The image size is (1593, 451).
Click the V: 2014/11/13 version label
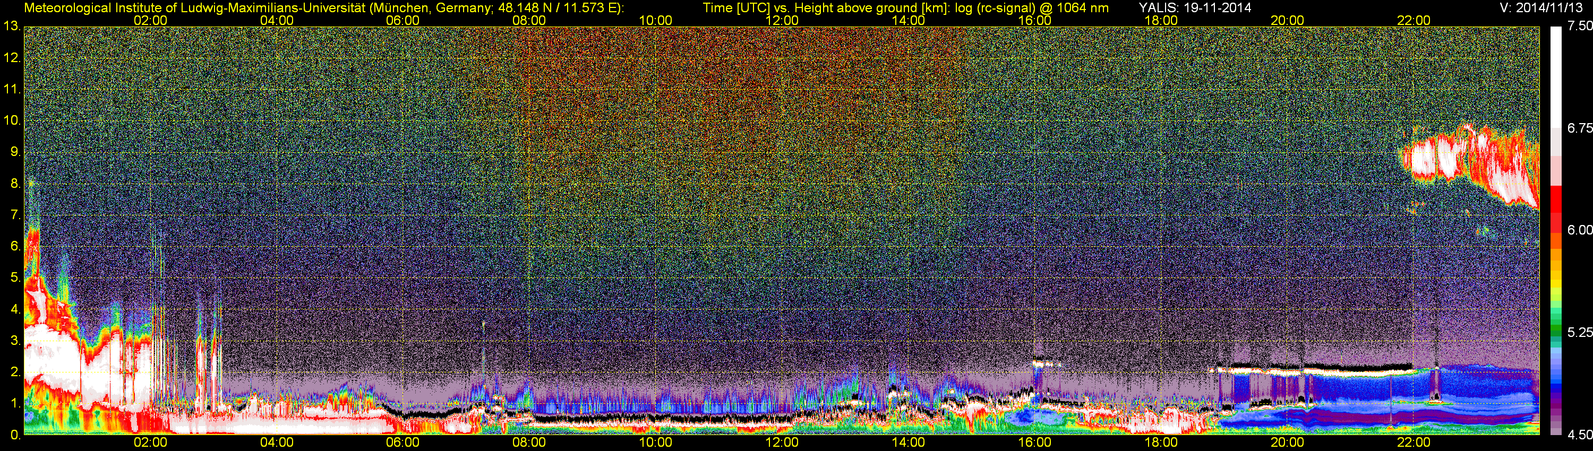1539,8
